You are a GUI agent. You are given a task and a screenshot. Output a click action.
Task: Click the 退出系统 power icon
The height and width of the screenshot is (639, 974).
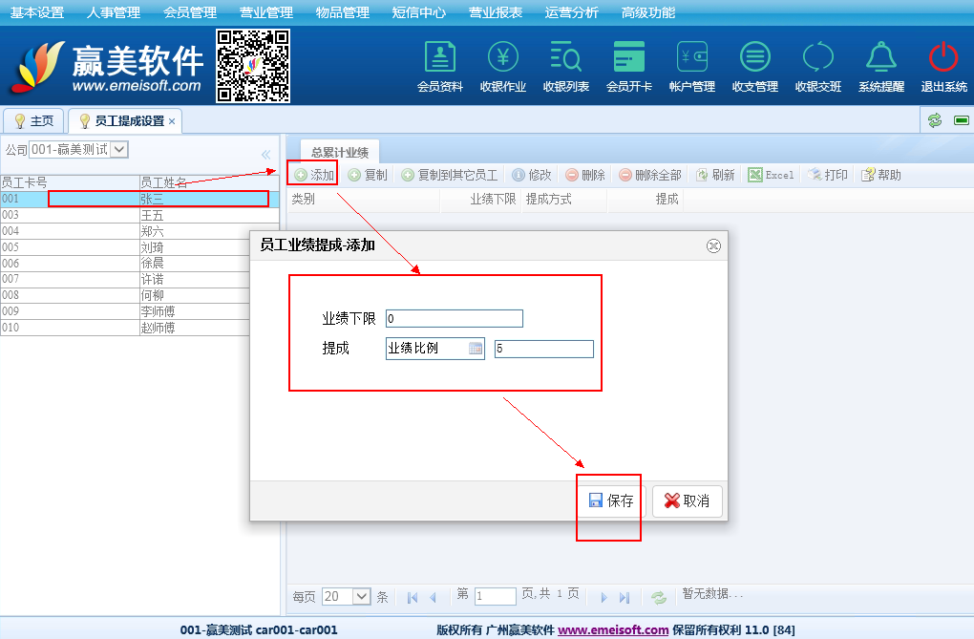[x=943, y=58]
